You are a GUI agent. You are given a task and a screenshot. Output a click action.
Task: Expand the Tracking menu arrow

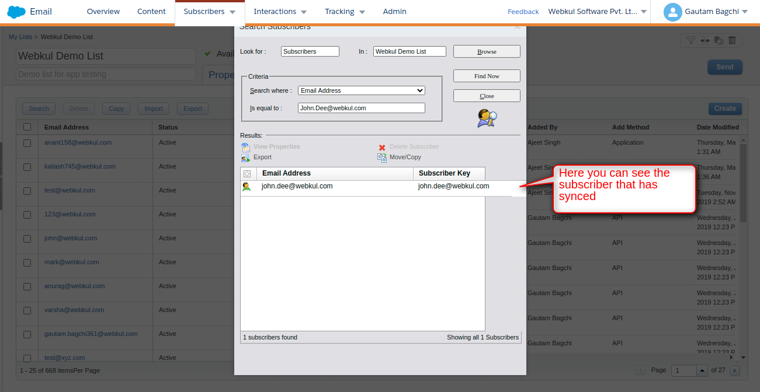pos(362,12)
